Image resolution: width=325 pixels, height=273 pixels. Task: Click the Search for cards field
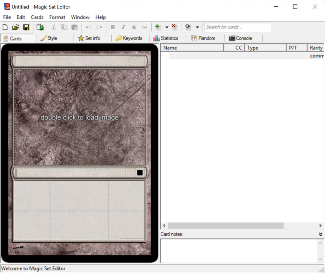click(237, 27)
